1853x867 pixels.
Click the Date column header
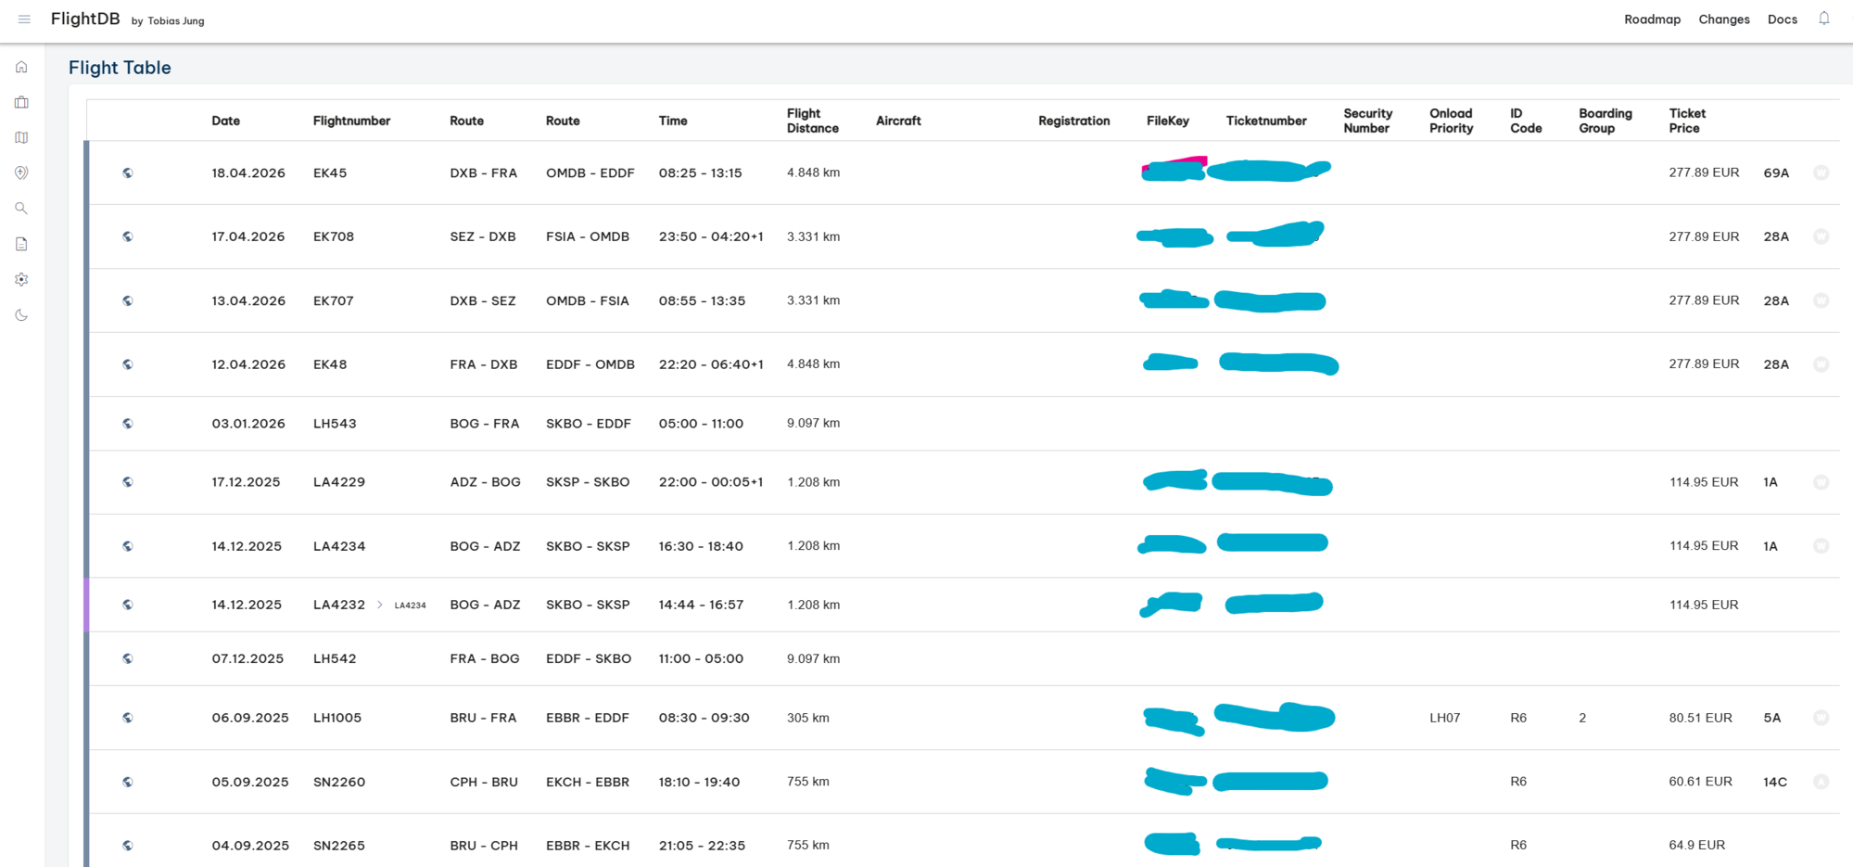[225, 121]
